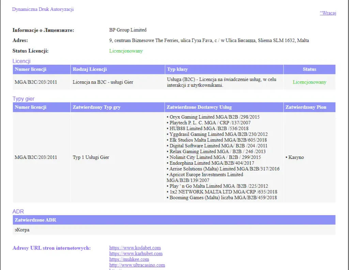This screenshot has height=270, width=349.
Task: Click the address text ending in Malta
Action: coord(209,40)
